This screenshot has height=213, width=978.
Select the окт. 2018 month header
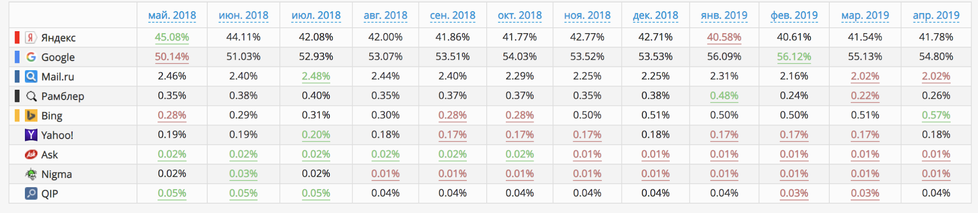(x=520, y=16)
